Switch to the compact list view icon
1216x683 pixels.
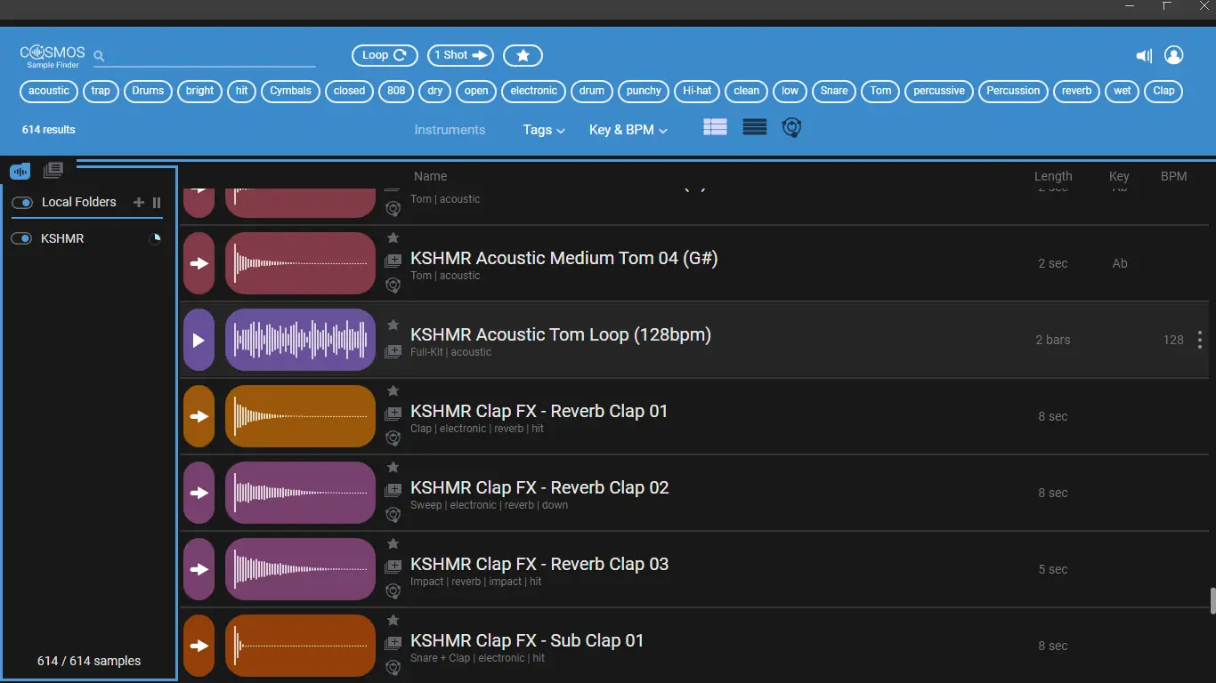[754, 127]
